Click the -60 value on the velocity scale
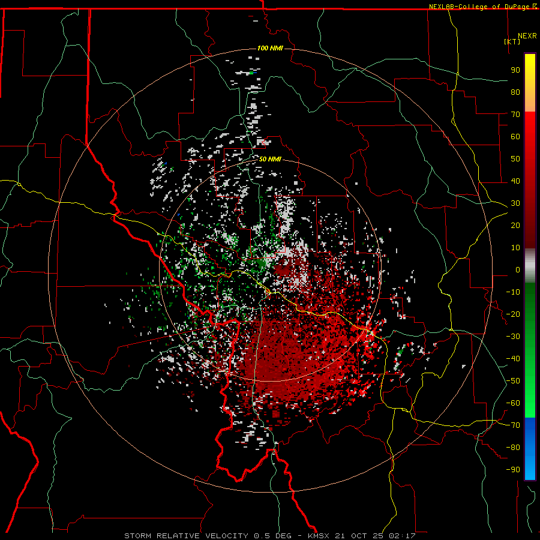 coord(513,403)
